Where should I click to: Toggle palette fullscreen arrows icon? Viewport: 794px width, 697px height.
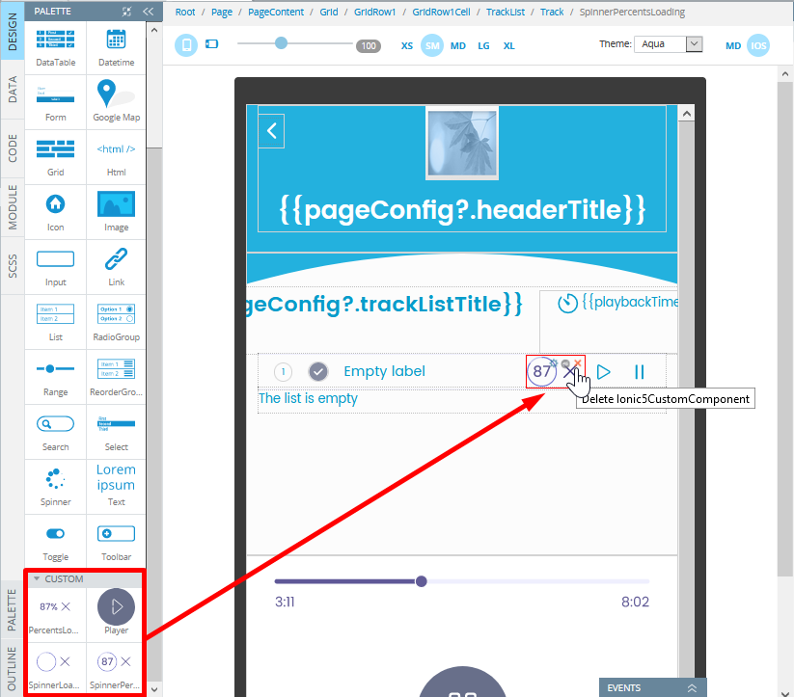[x=127, y=12]
